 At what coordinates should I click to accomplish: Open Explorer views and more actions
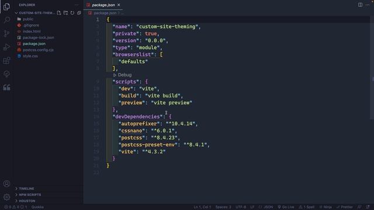coord(77,5)
